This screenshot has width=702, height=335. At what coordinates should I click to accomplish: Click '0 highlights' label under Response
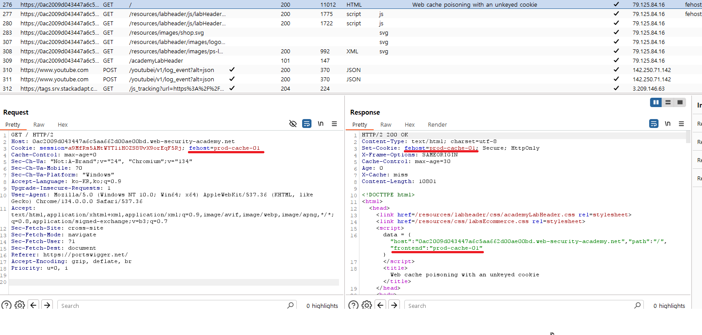coord(669,306)
